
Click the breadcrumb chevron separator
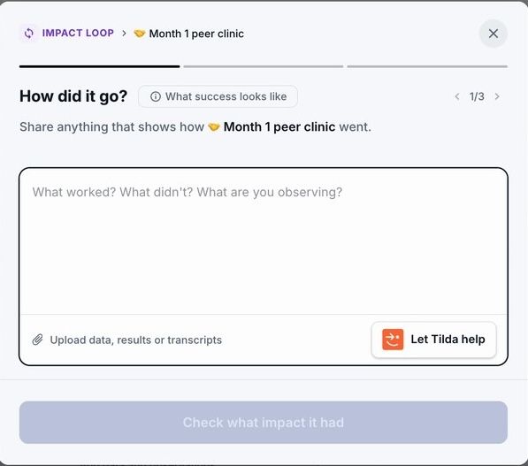point(124,34)
